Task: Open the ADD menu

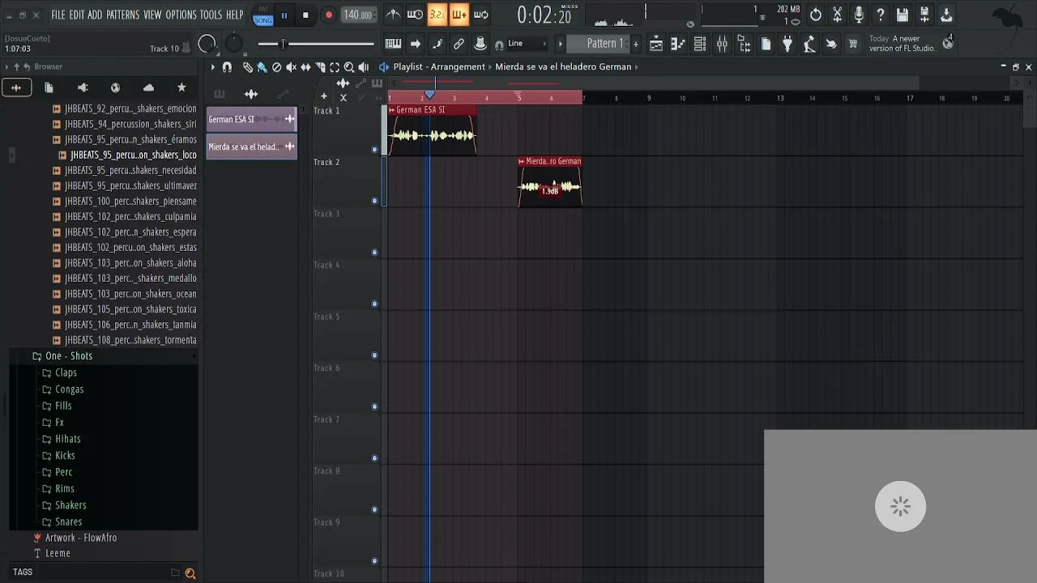Action: click(x=96, y=15)
